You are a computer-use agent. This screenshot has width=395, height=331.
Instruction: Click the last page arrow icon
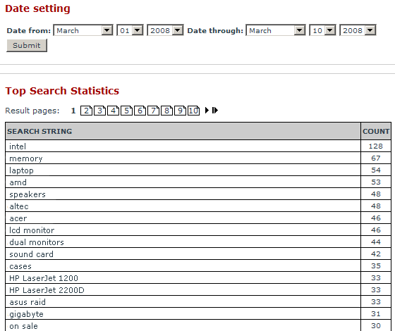tap(215, 111)
